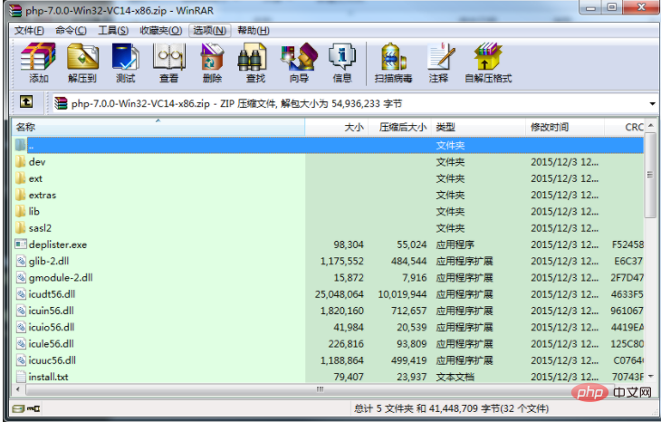Select the install.txt file icon
661x422 pixels.
pos(21,377)
